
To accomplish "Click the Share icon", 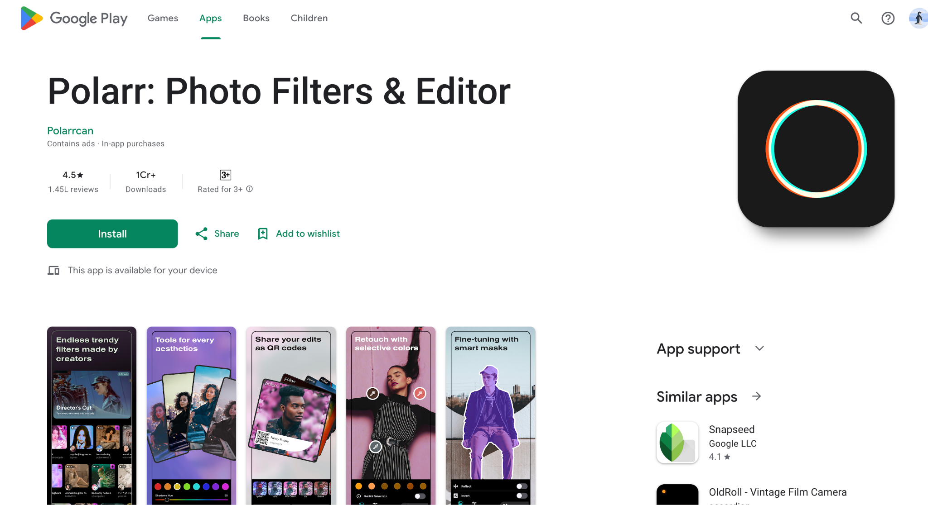I will click(202, 233).
